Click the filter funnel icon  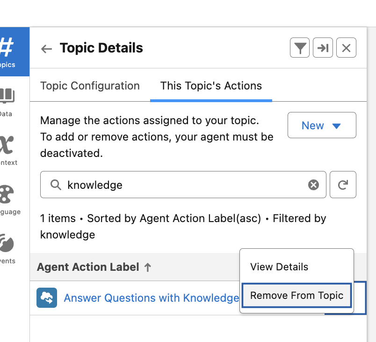(x=300, y=48)
